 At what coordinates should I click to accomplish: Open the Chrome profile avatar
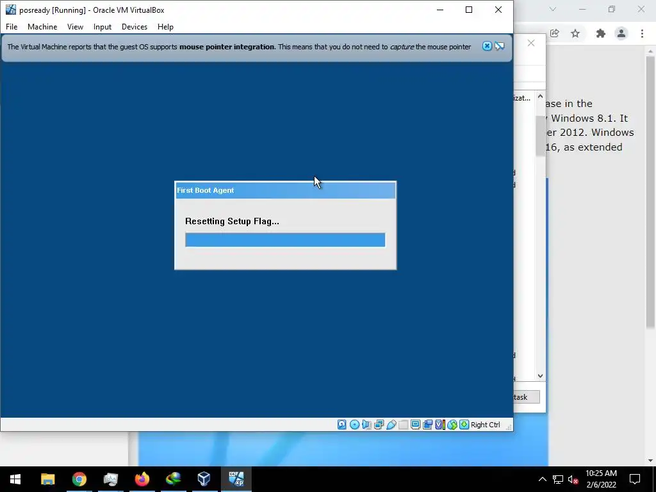tap(621, 33)
